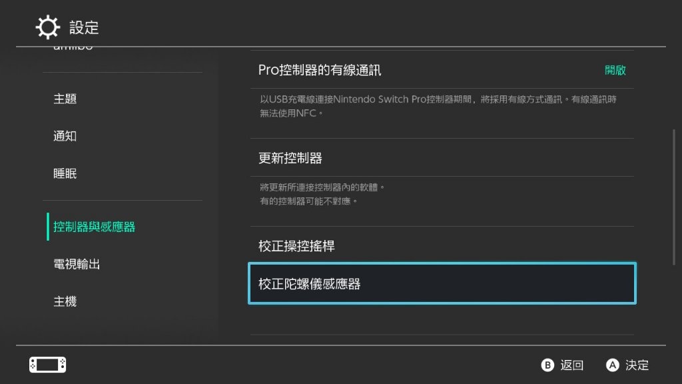Click the A button confirm icon
Screen dimensions: 682x384
613,365
